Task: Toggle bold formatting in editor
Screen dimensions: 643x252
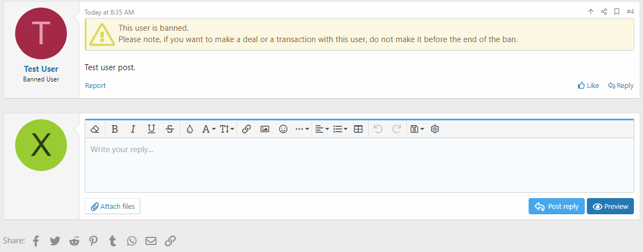Action: 114,129
